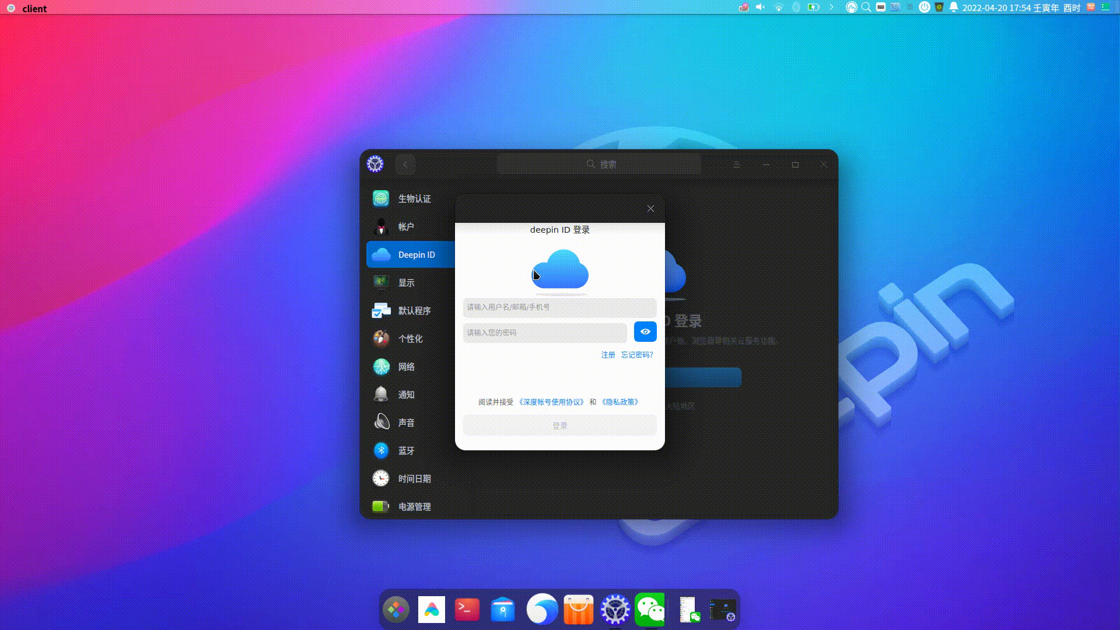
Task: Click the 忘记密码? forgot password link
Action: [x=637, y=355]
